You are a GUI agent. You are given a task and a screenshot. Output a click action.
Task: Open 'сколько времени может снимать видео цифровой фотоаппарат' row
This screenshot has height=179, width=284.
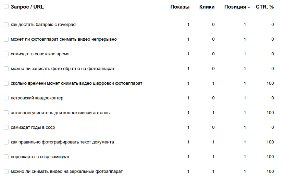click(76, 83)
